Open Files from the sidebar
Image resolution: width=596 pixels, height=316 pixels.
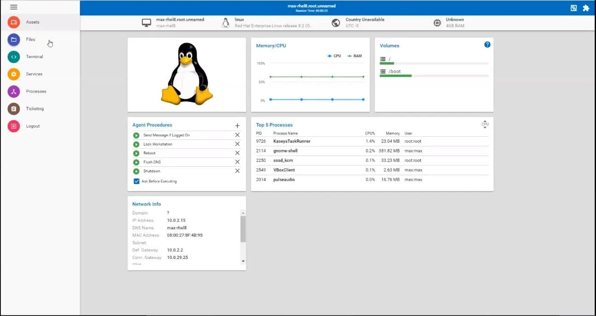click(x=14, y=40)
